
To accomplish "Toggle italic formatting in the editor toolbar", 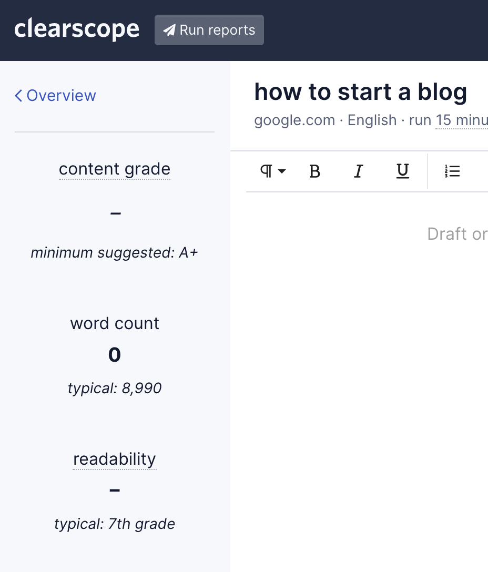I will pos(359,171).
